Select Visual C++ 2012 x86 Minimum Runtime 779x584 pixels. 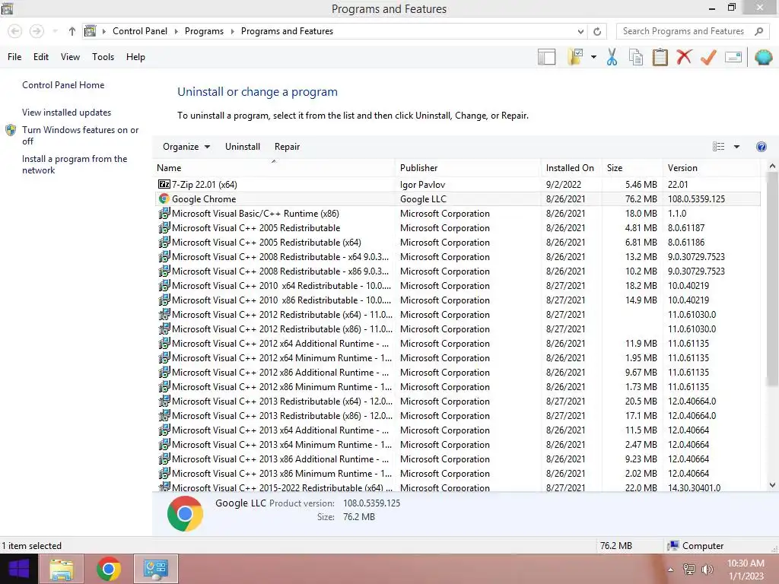click(x=457, y=387)
